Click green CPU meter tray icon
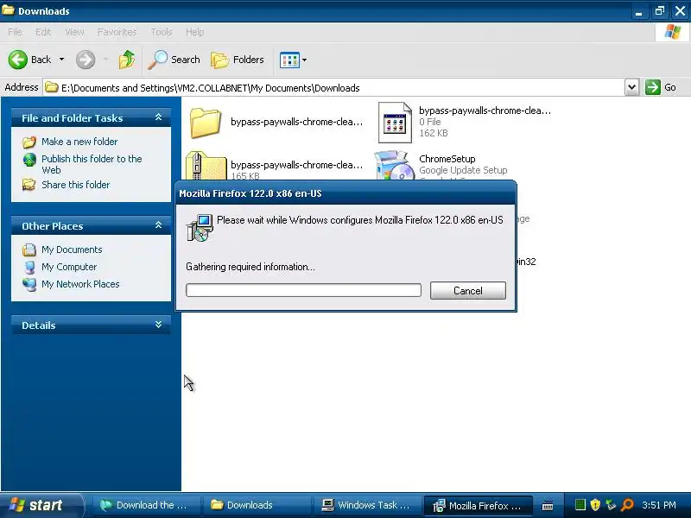 [580, 505]
